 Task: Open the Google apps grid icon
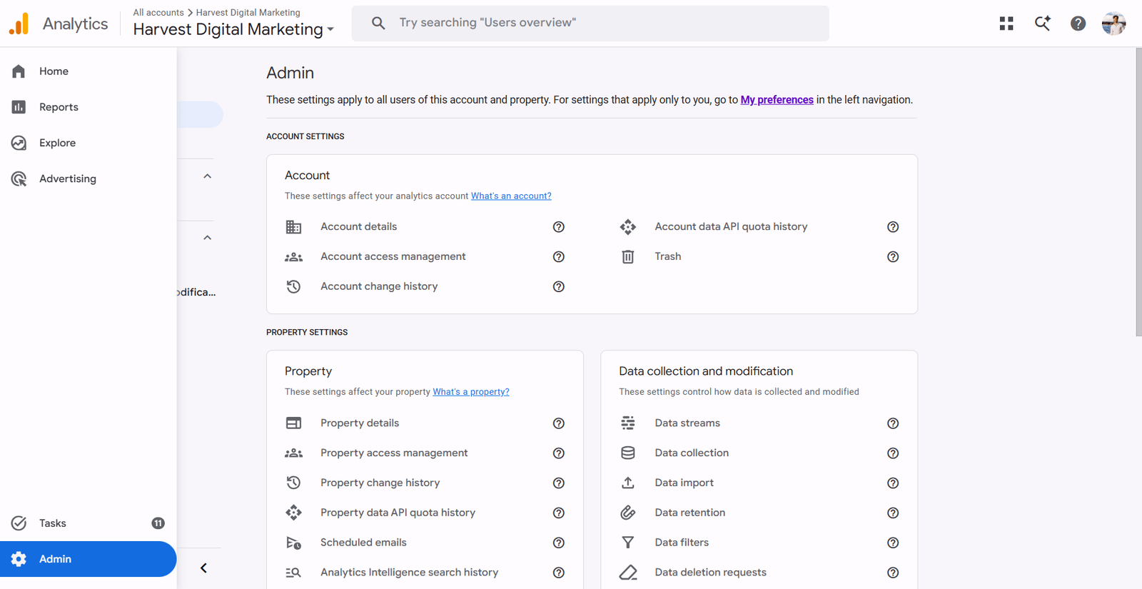(1006, 24)
